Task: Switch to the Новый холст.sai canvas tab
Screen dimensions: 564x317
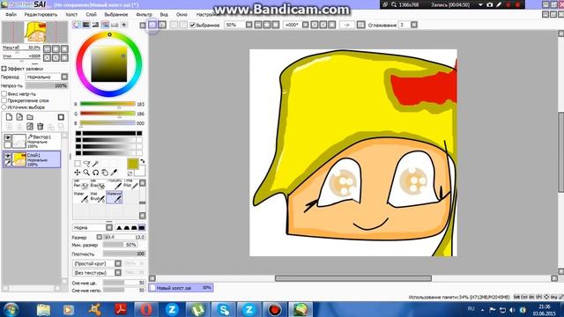Action: tap(181, 288)
